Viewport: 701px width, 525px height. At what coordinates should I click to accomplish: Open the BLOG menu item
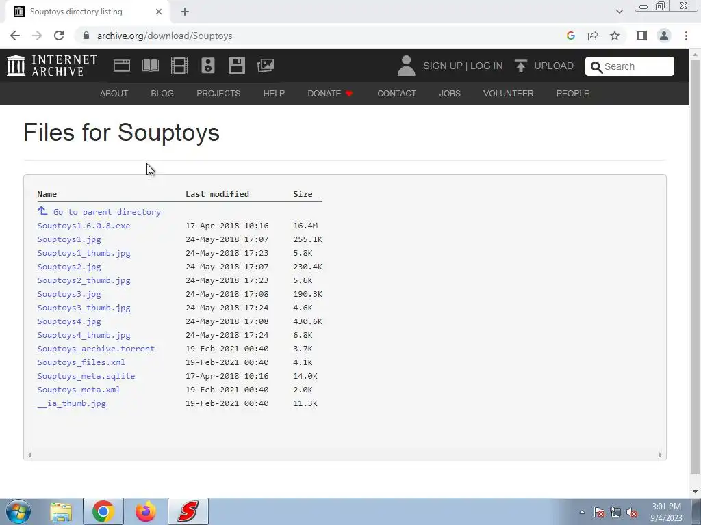point(162,93)
